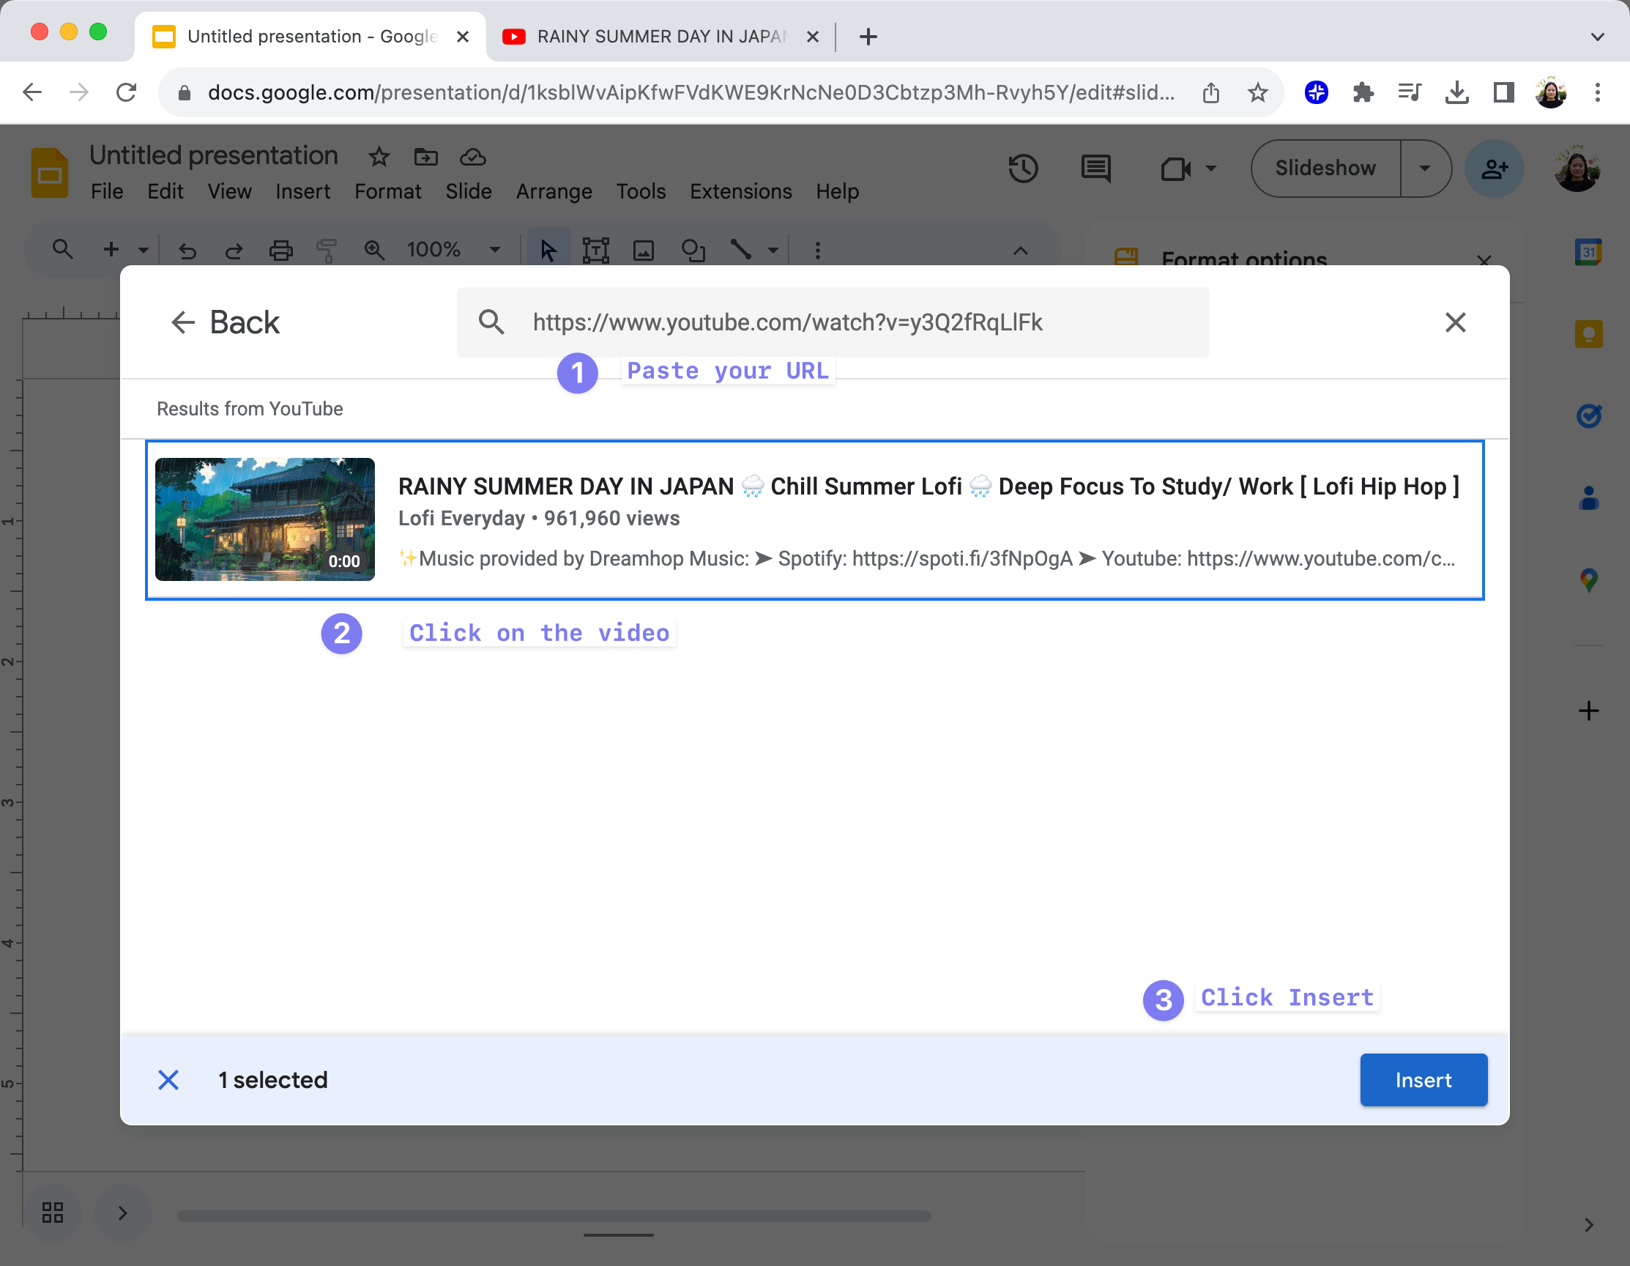Open the Help menu
The height and width of the screenshot is (1266, 1630).
[837, 191]
